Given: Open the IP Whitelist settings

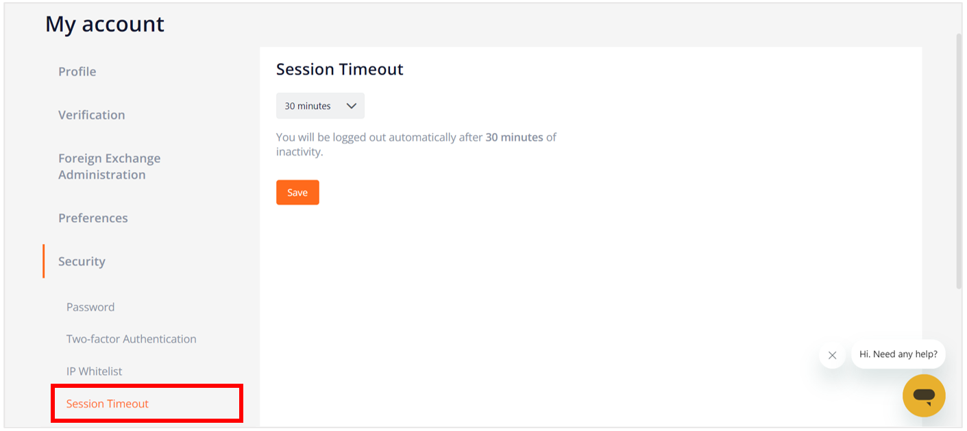Looking at the screenshot, I should tap(94, 371).
